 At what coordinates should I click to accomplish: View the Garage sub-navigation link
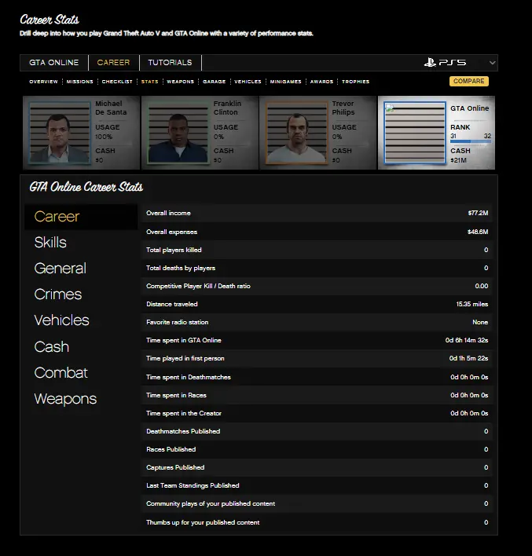click(214, 82)
